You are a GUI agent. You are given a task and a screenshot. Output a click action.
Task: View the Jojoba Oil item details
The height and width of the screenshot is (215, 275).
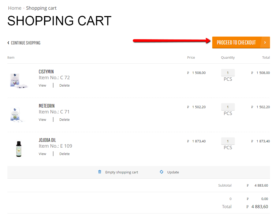pyautogui.click(x=43, y=154)
